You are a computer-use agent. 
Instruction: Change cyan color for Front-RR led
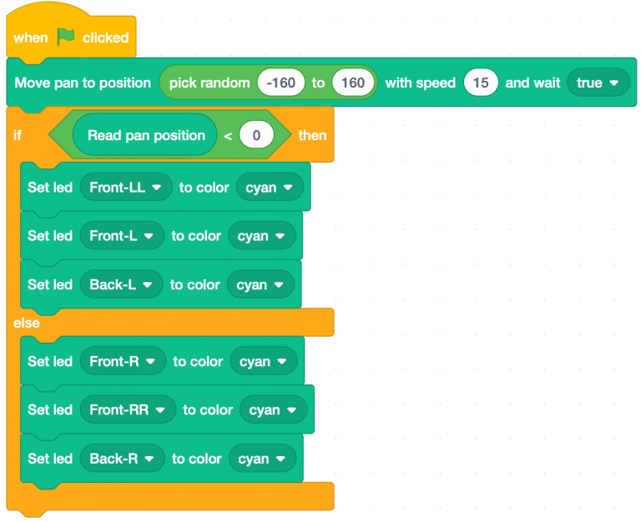pos(272,410)
